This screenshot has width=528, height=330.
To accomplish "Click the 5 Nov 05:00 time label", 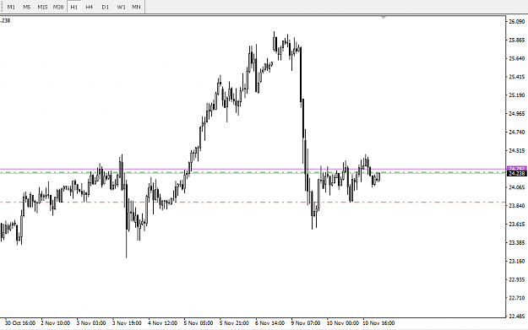I will tap(199, 323).
